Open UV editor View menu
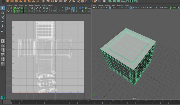180x105 pixels. pos(16,5)
